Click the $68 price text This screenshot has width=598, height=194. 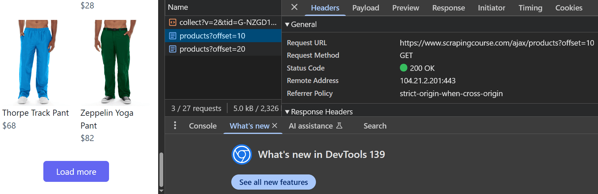pos(9,126)
